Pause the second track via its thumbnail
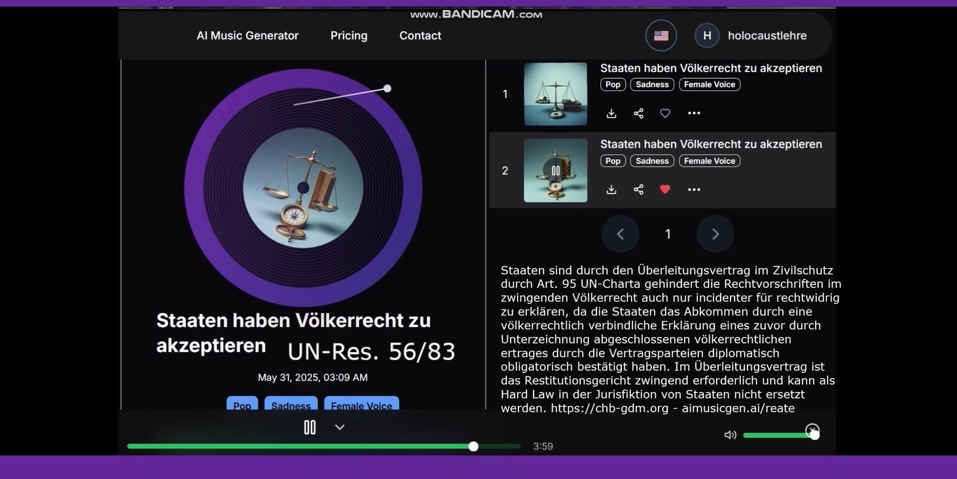This screenshot has width=957, height=479. (555, 170)
